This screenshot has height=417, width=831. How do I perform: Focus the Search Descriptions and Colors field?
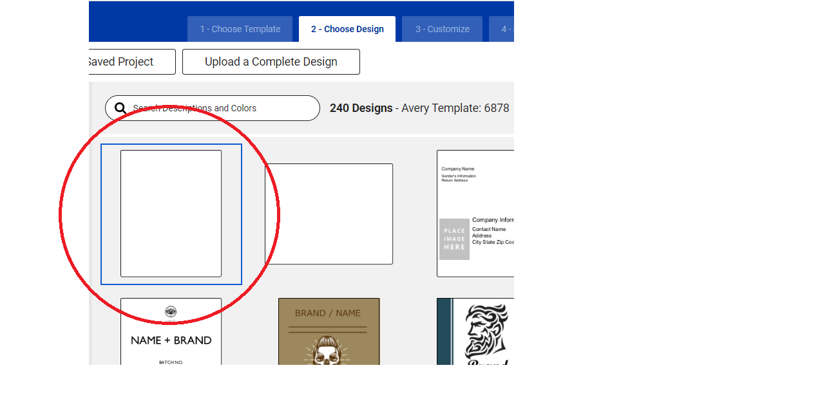pos(213,108)
